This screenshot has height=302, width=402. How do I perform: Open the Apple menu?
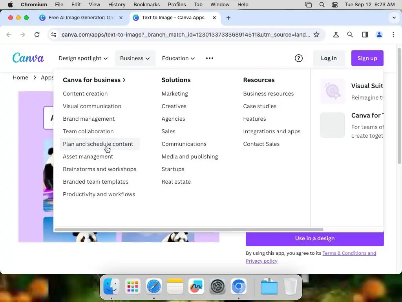pyautogui.click(x=10, y=5)
